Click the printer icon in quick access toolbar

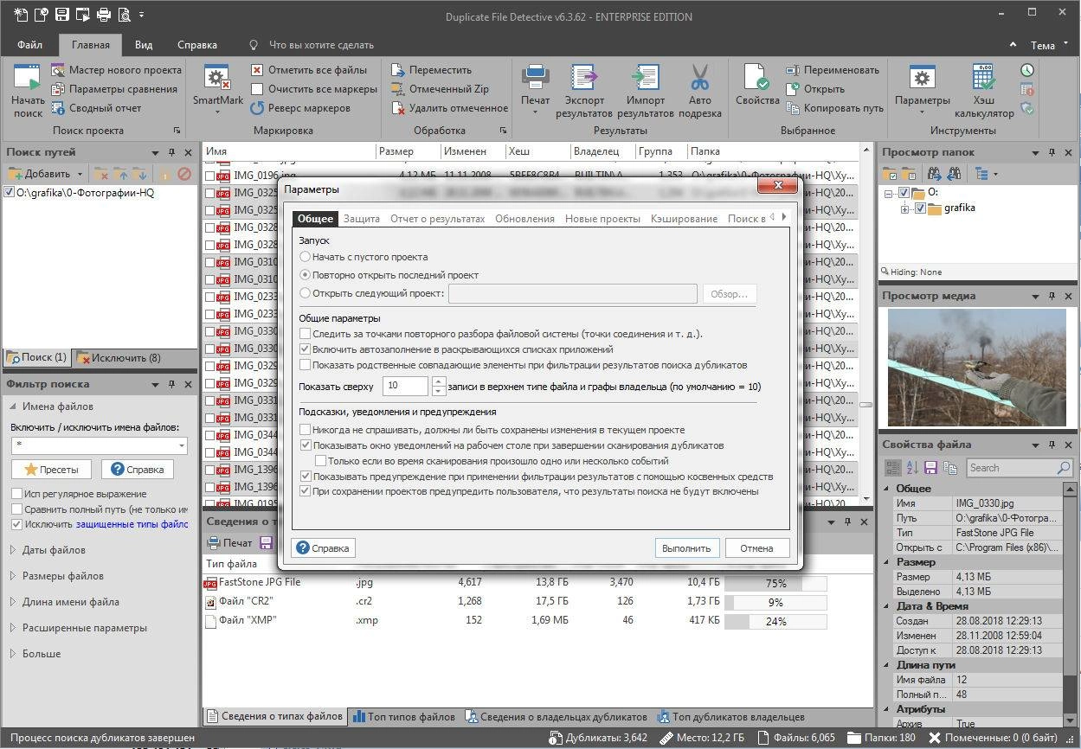click(103, 15)
